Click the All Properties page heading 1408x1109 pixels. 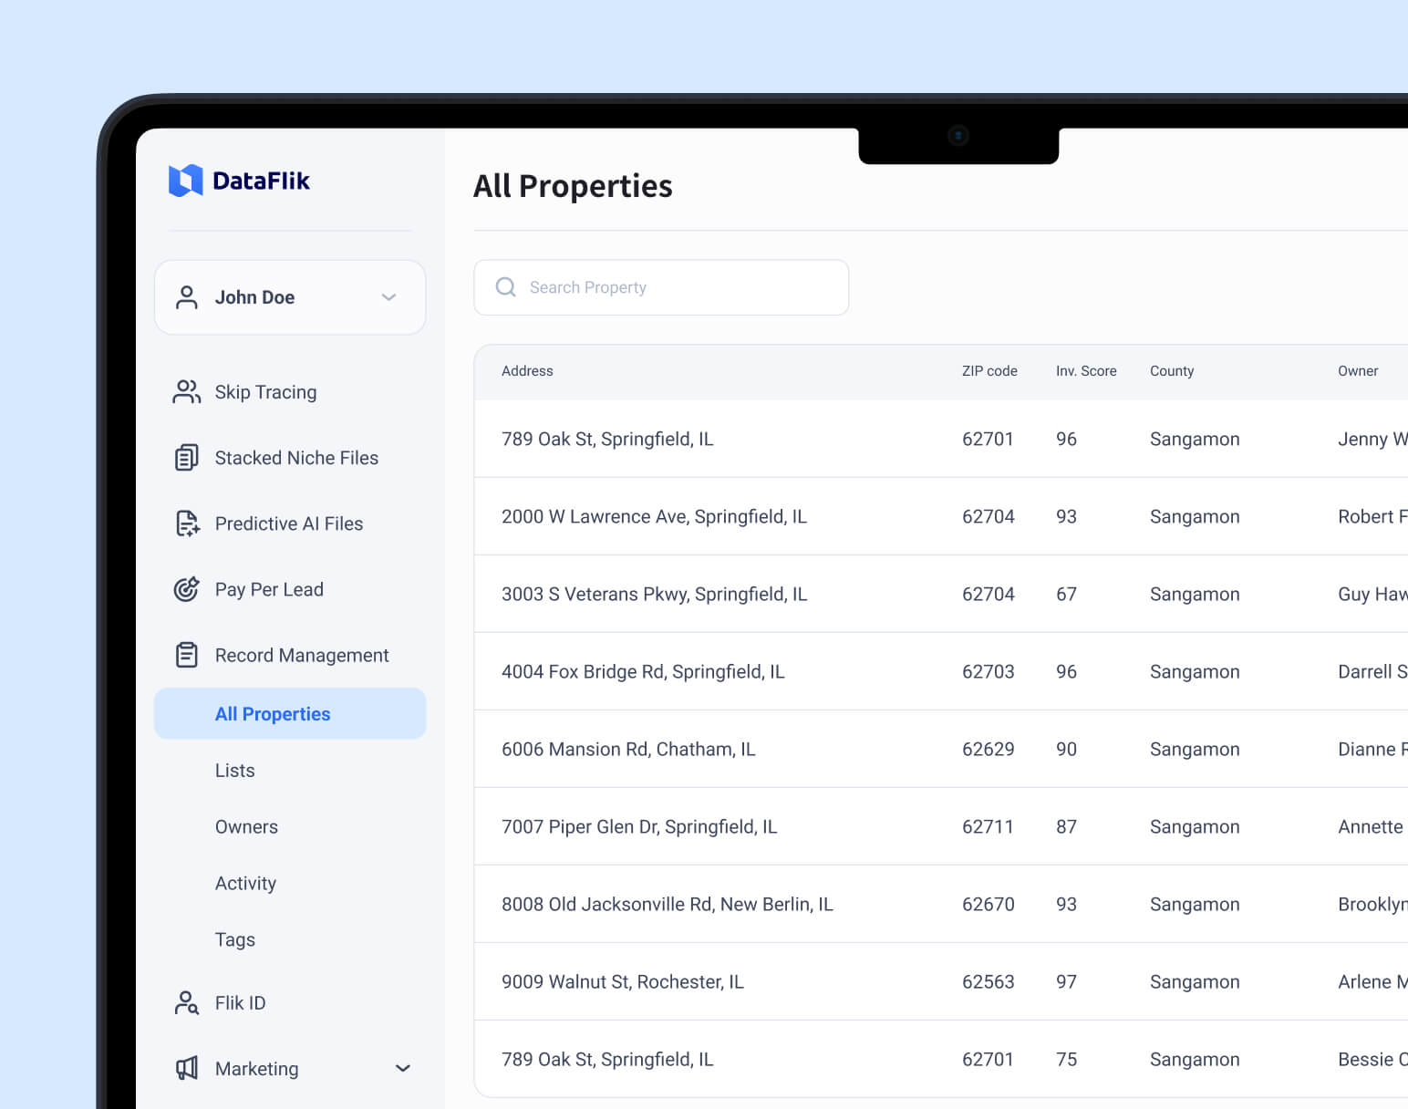573,186
